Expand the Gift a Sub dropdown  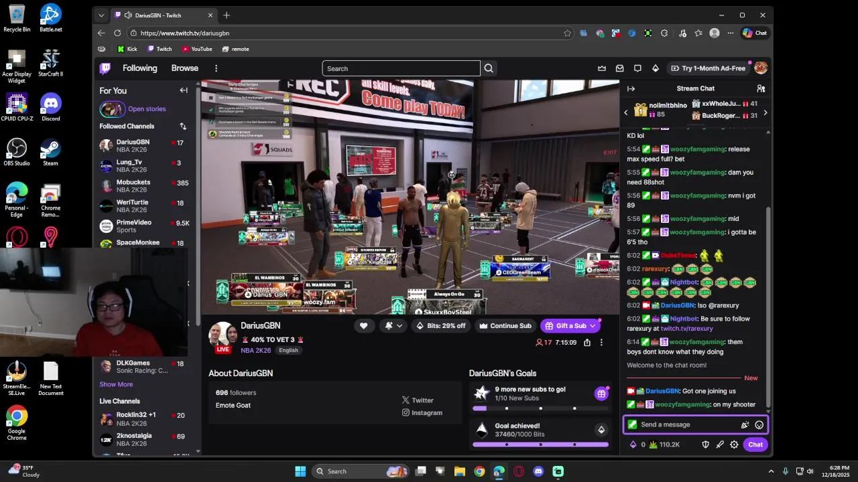593,326
